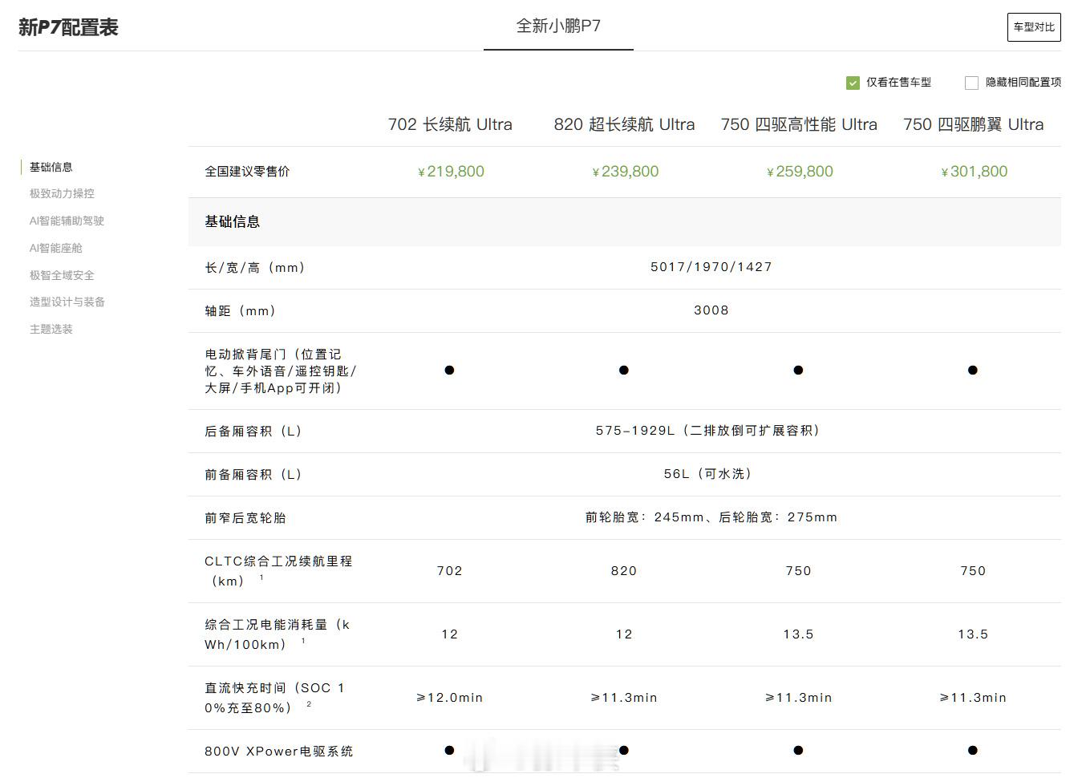Click the ¥239,800 price
Image resolution: width=1086 pixels, height=782 pixels.
coord(625,172)
